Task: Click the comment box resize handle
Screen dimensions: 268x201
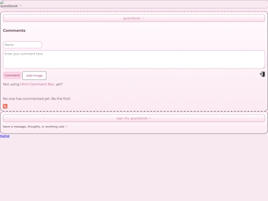Action: [264, 67]
